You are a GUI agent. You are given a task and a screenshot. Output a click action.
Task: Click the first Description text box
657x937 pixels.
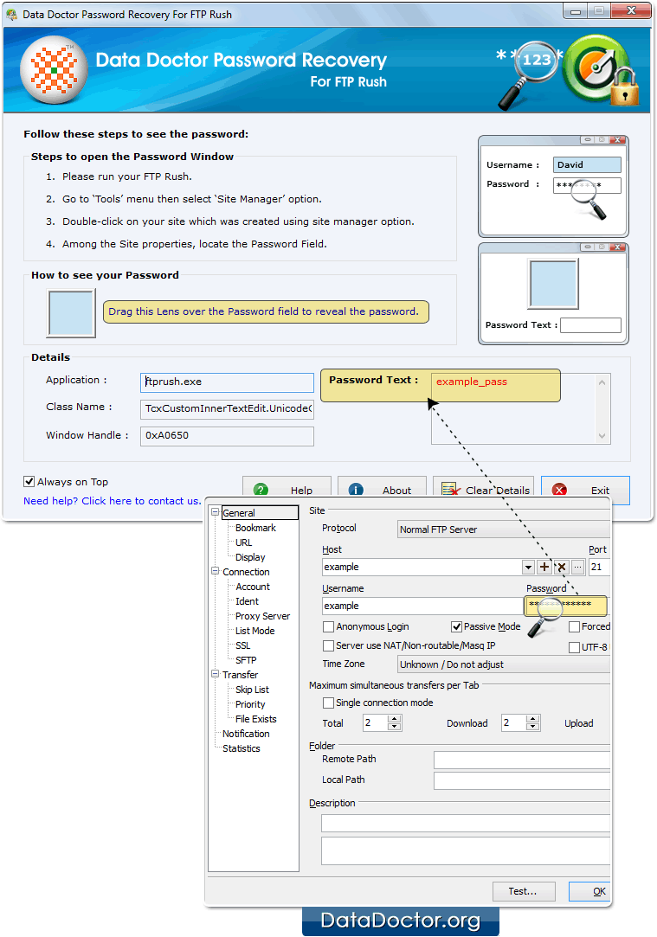(466, 823)
